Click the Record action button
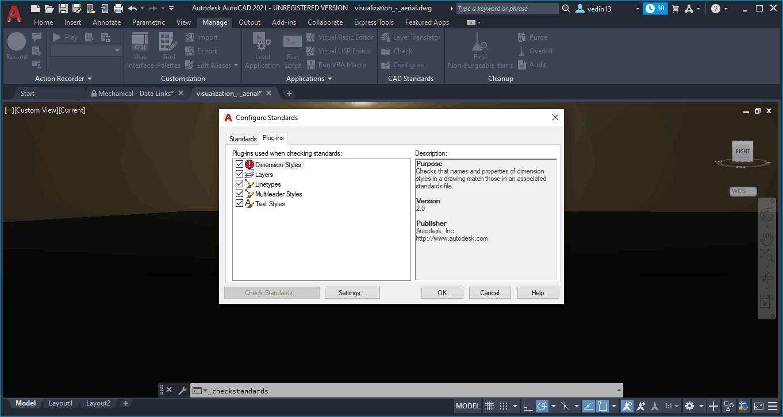The width and height of the screenshot is (783, 417). pos(17,47)
